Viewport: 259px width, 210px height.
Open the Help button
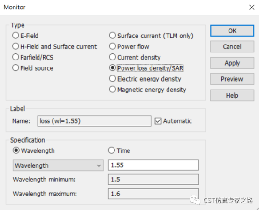pyautogui.click(x=232, y=95)
